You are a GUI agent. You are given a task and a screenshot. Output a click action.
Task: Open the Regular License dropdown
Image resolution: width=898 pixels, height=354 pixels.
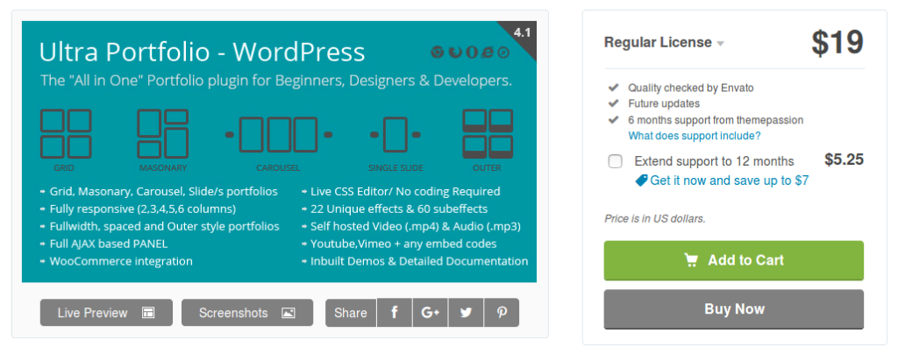[x=664, y=42]
